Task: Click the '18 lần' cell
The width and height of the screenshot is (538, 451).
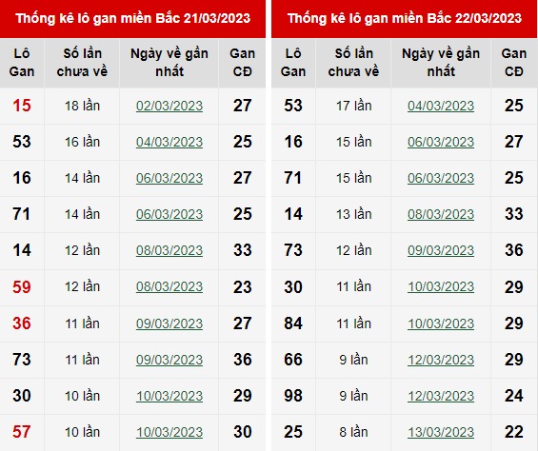Action: [82, 106]
